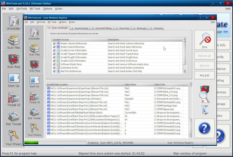Click the icon beside Invalid TypeLib Information
The width and height of the screenshot is (233, 157).
(x=58, y=54)
